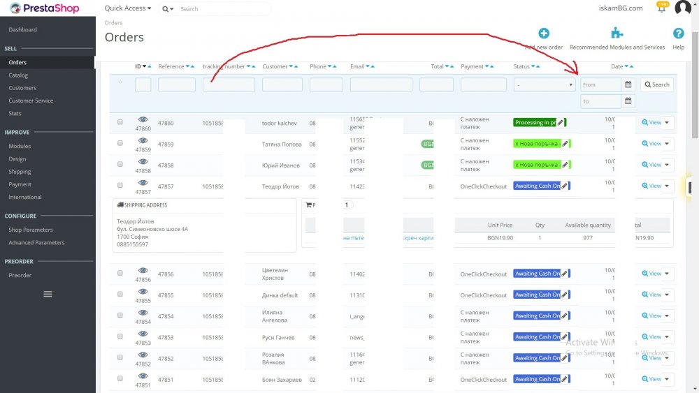This screenshot has height=393, width=699.
Task: Click the eye icon for order 47860
Action: pos(143,119)
